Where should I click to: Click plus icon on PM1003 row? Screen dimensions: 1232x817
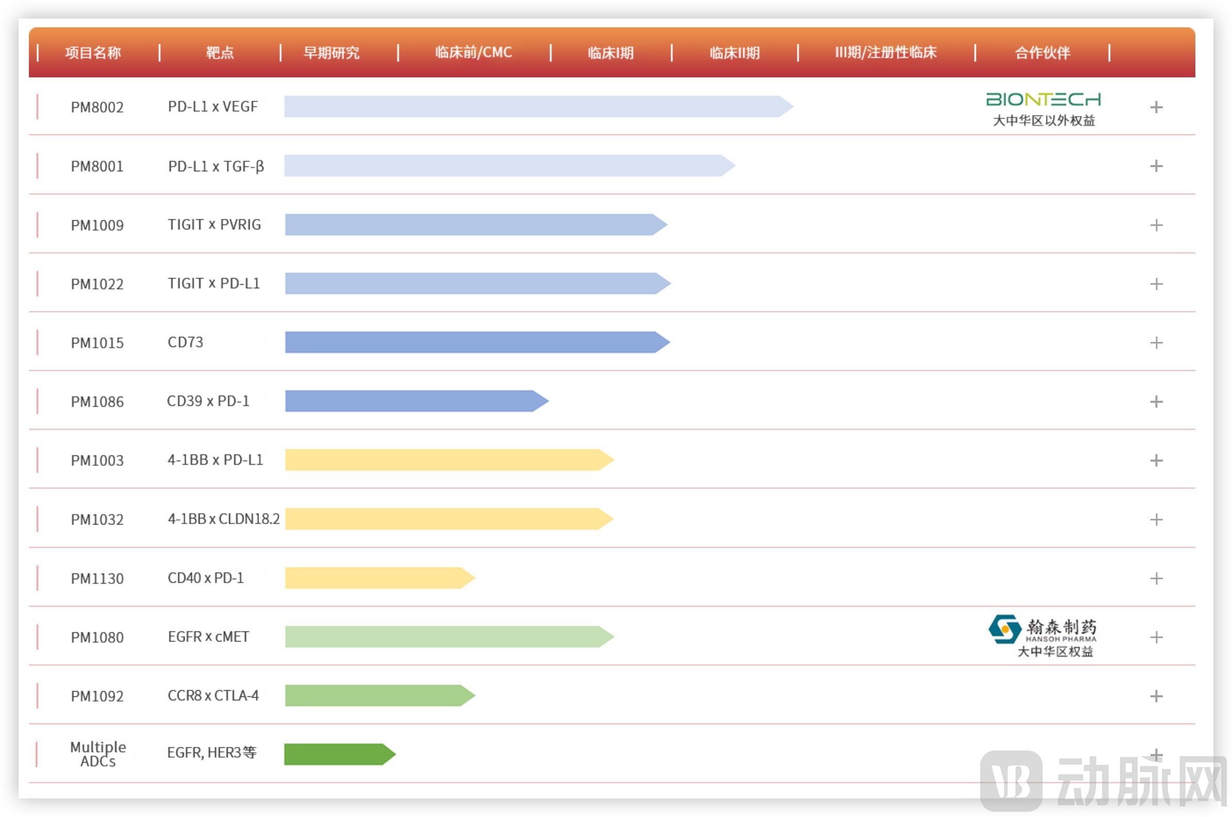[x=1156, y=461]
